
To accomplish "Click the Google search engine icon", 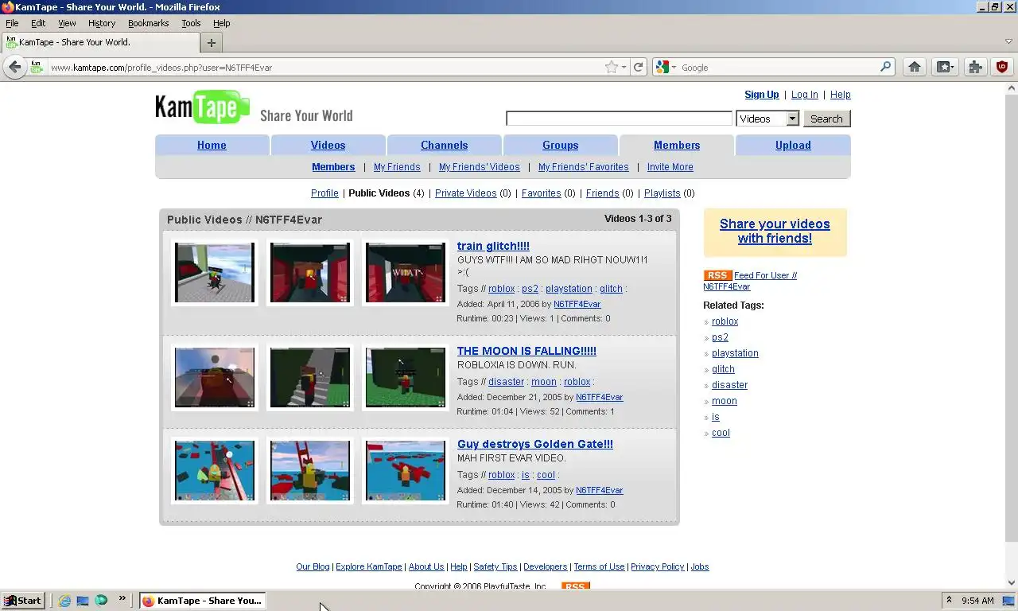I will coord(663,68).
